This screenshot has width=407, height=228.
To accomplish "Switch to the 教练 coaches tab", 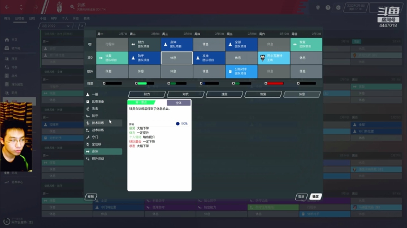I will [x=86, y=19].
